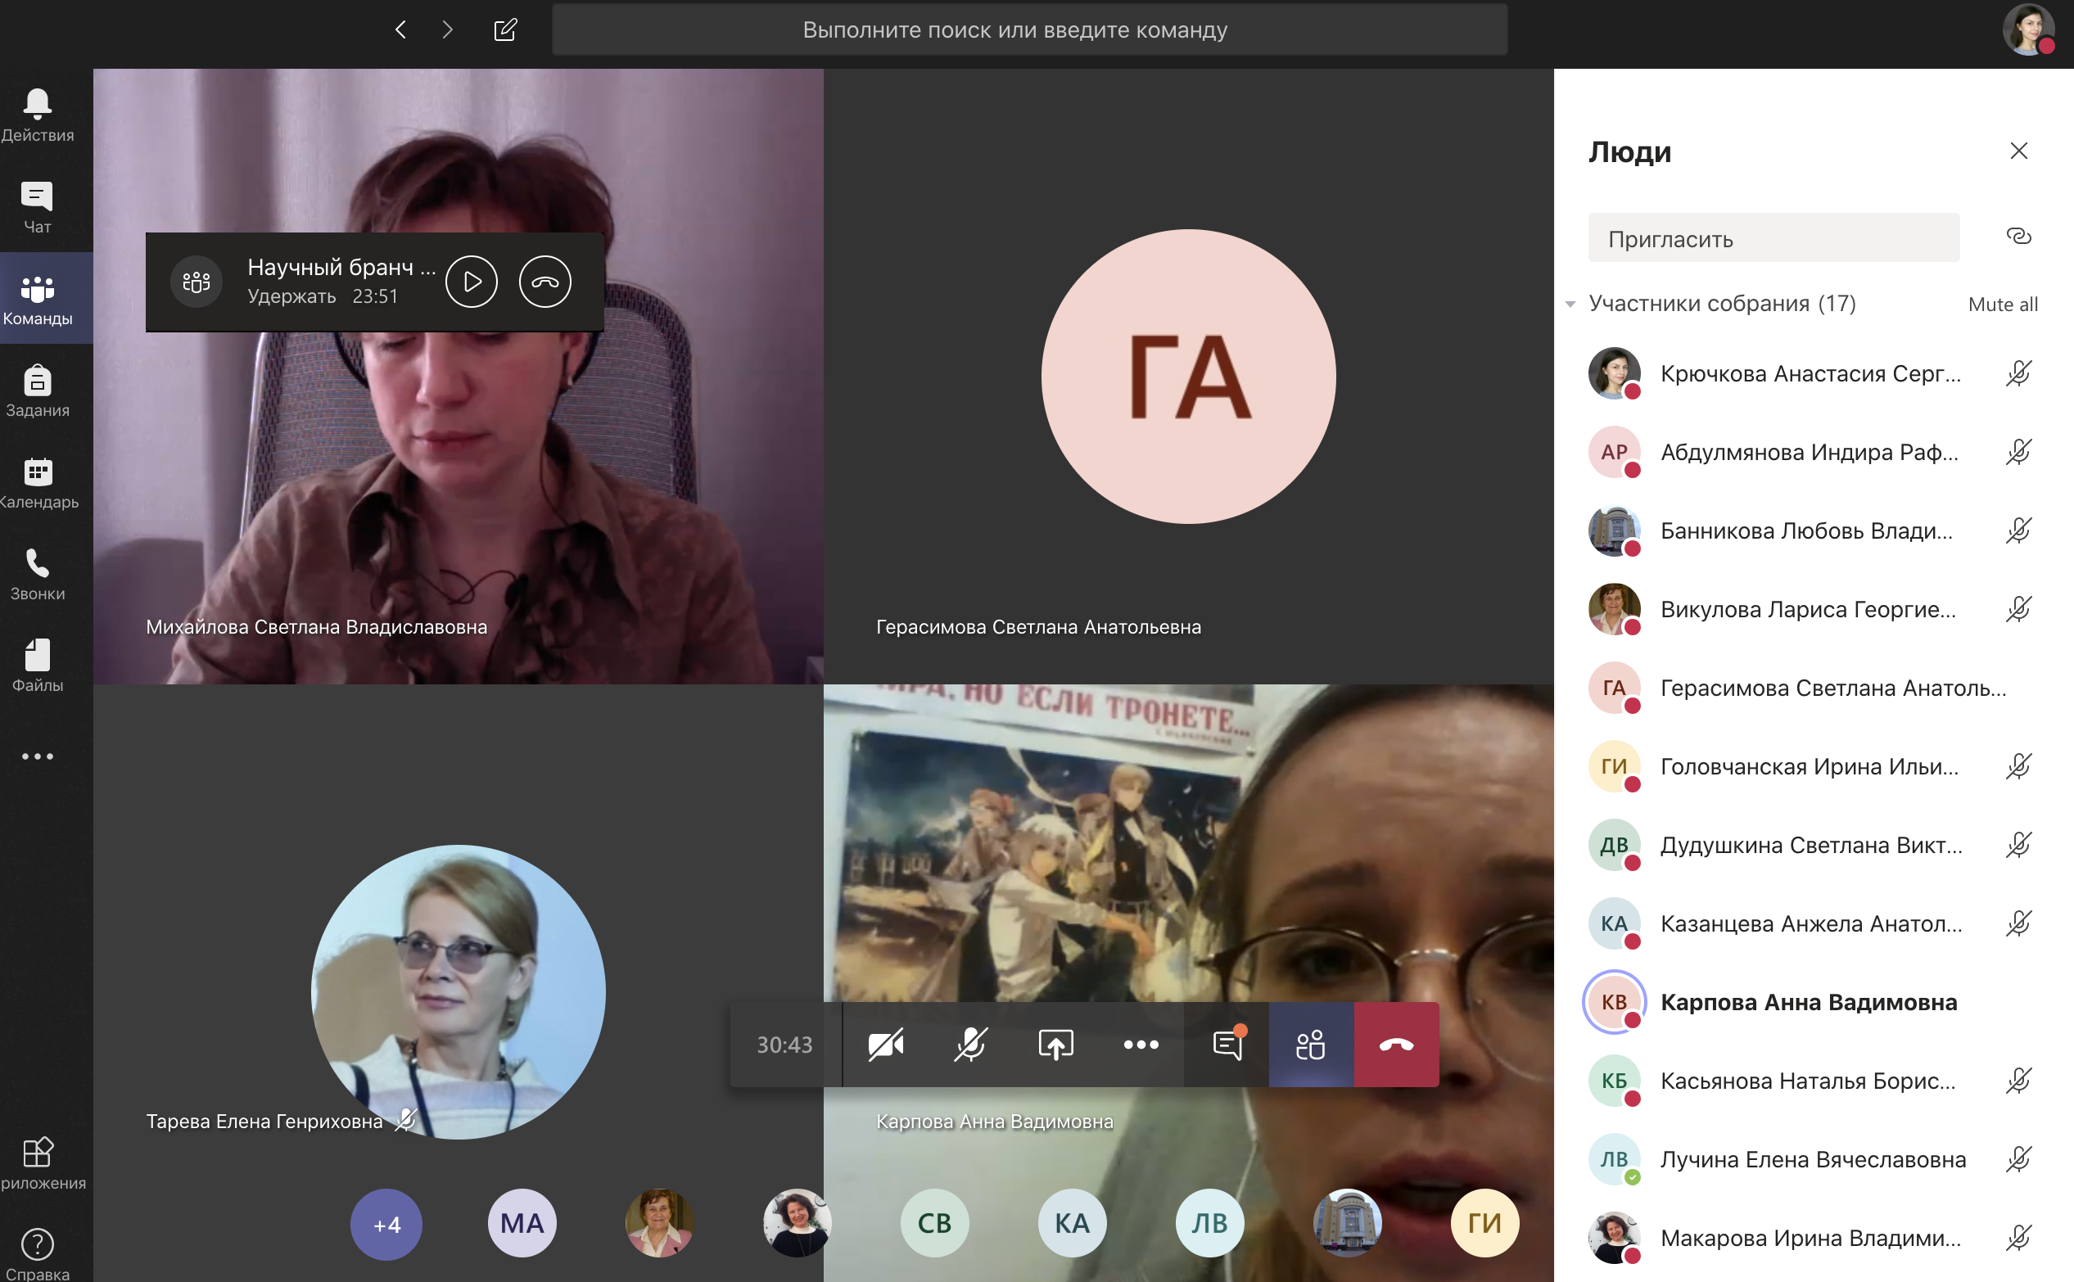2074x1282 pixels.
Task: Toggle the camera on in call toolbar
Action: coord(886,1045)
